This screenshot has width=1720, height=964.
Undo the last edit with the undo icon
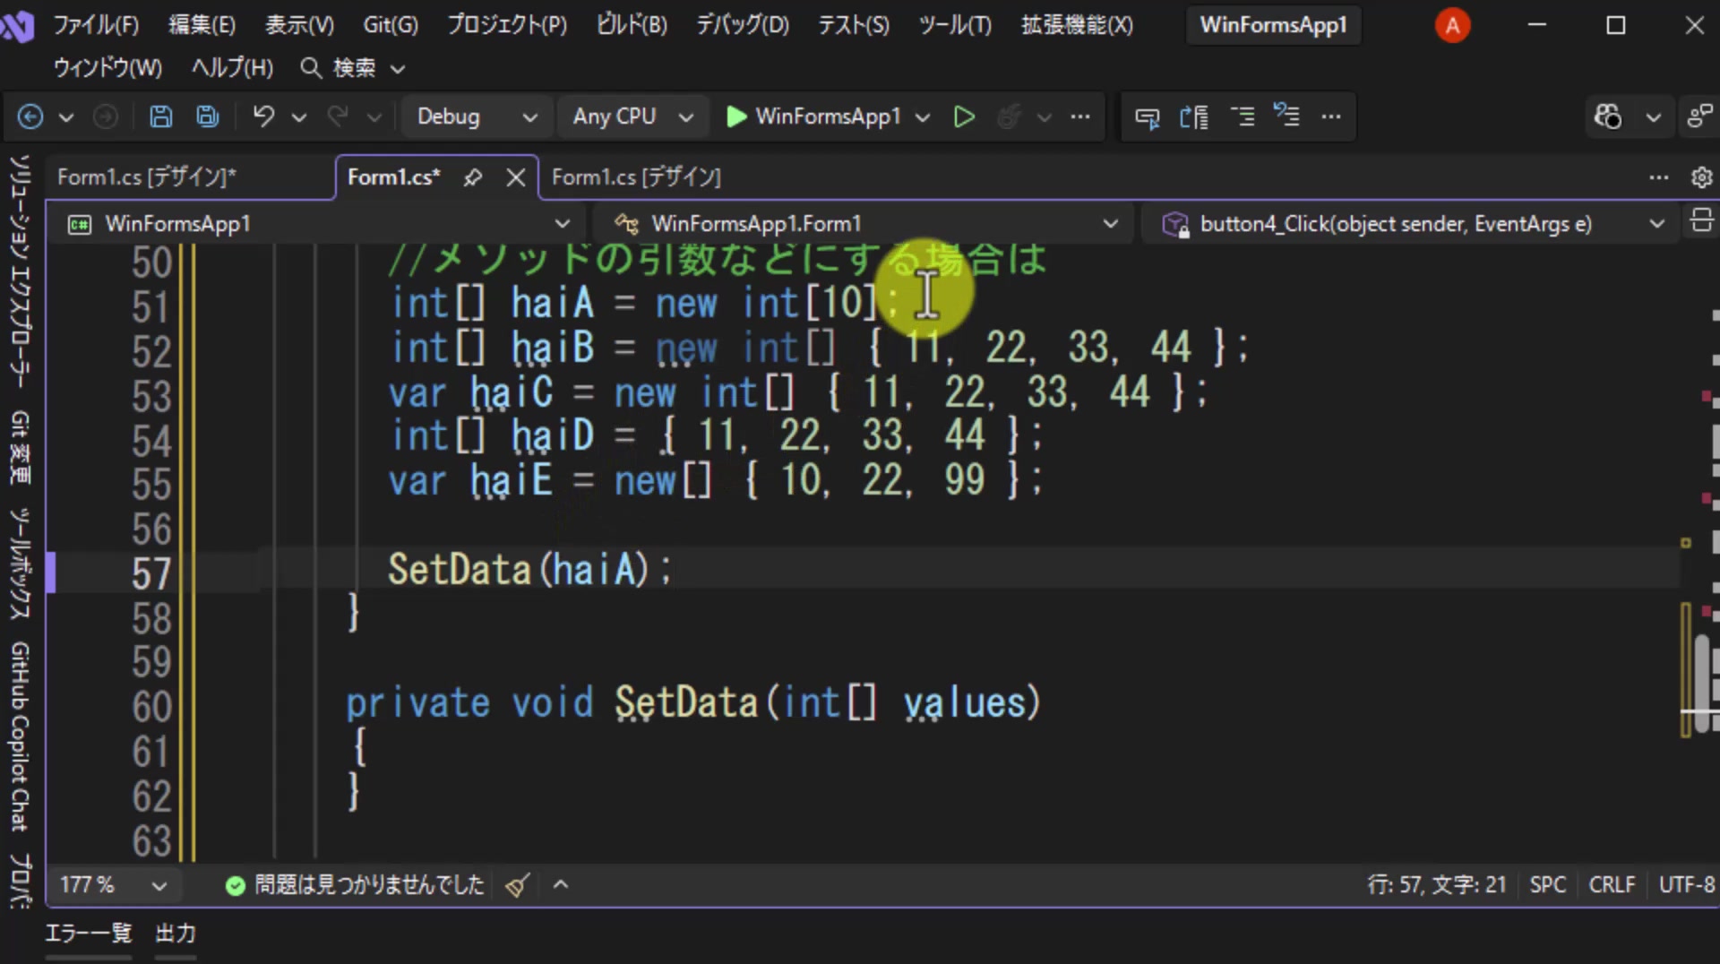263,116
